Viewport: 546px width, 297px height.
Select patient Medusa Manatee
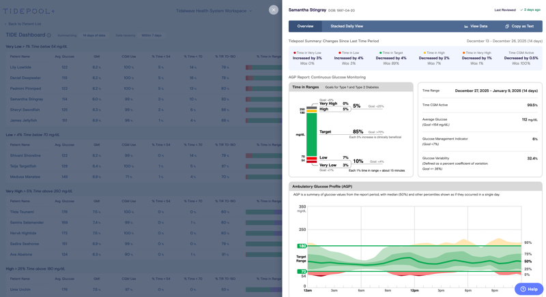click(x=25, y=177)
